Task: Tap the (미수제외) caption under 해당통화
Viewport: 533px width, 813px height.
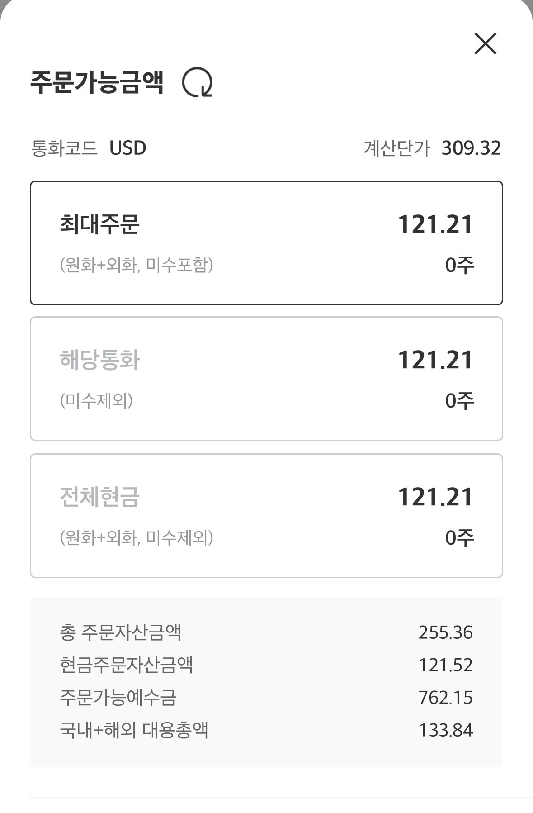Action: [96, 400]
